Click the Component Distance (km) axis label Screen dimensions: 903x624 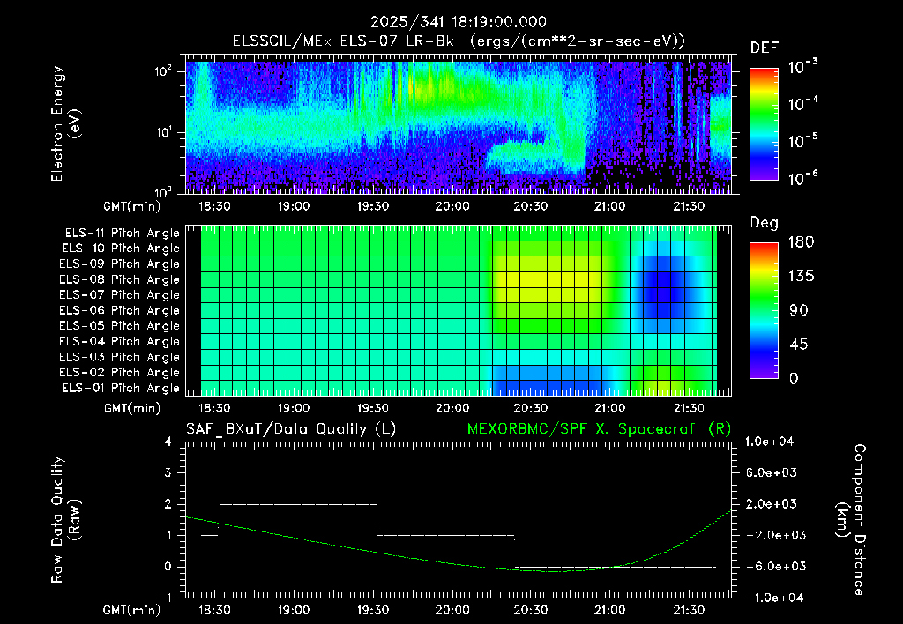point(851,520)
